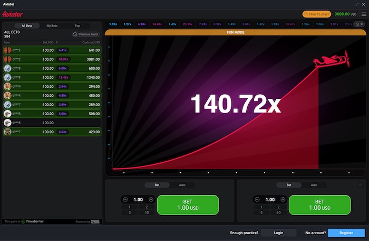Click the How to play? button

317,14
